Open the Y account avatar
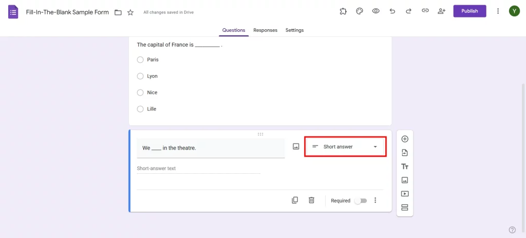The width and height of the screenshot is (526, 238). 514,11
